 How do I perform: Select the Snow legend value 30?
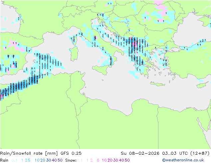(x=116, y=160)
